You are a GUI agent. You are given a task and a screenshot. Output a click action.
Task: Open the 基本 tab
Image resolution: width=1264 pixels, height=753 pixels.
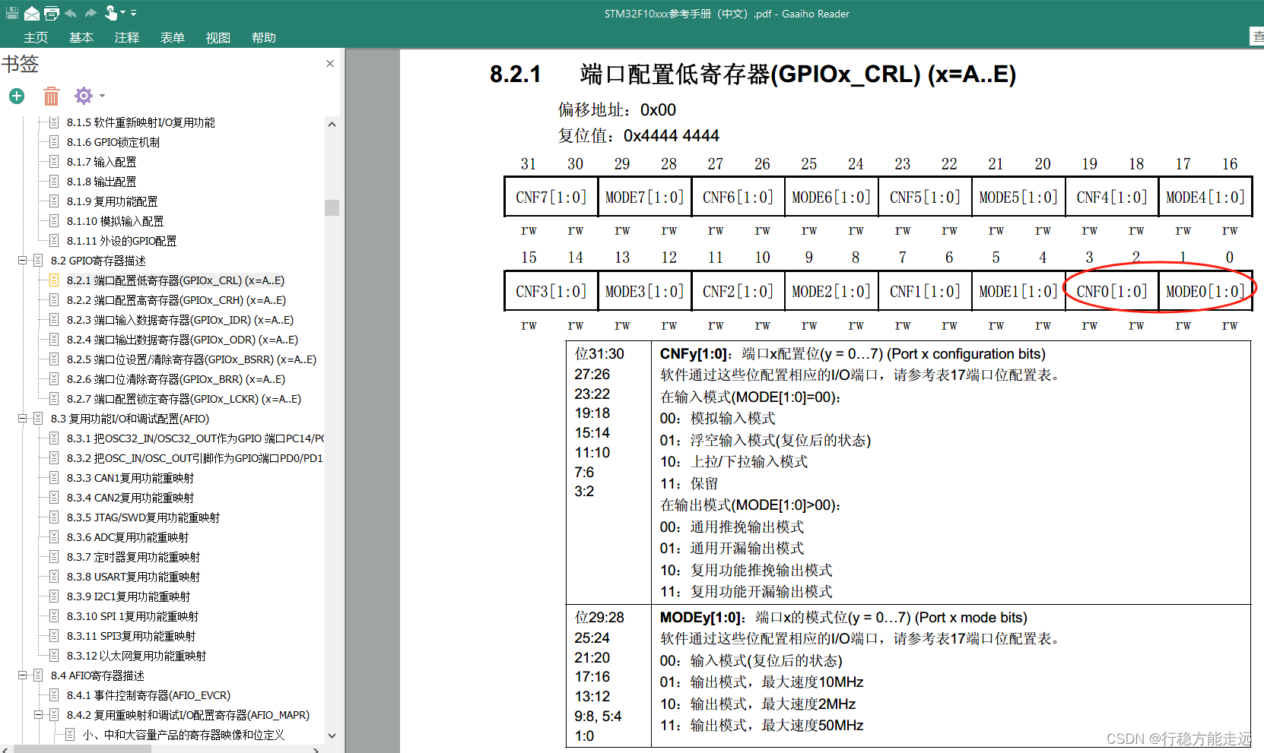(x=81, y=37)
